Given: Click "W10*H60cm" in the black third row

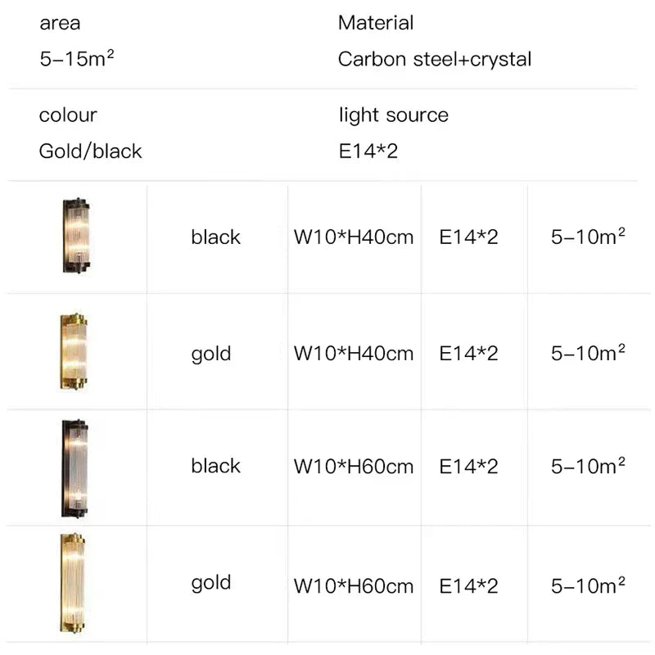Looking at the screenshot, I should click(x=354, y=467).
